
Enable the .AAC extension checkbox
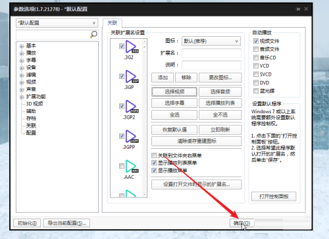click(122, 166)
